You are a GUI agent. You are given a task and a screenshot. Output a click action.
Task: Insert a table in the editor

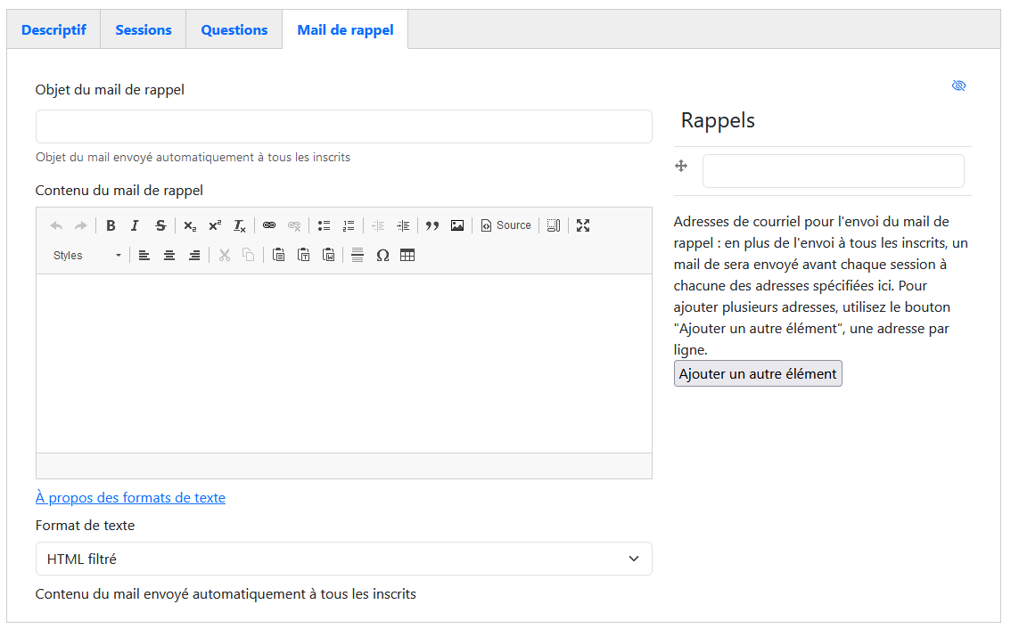pos(407,256)
